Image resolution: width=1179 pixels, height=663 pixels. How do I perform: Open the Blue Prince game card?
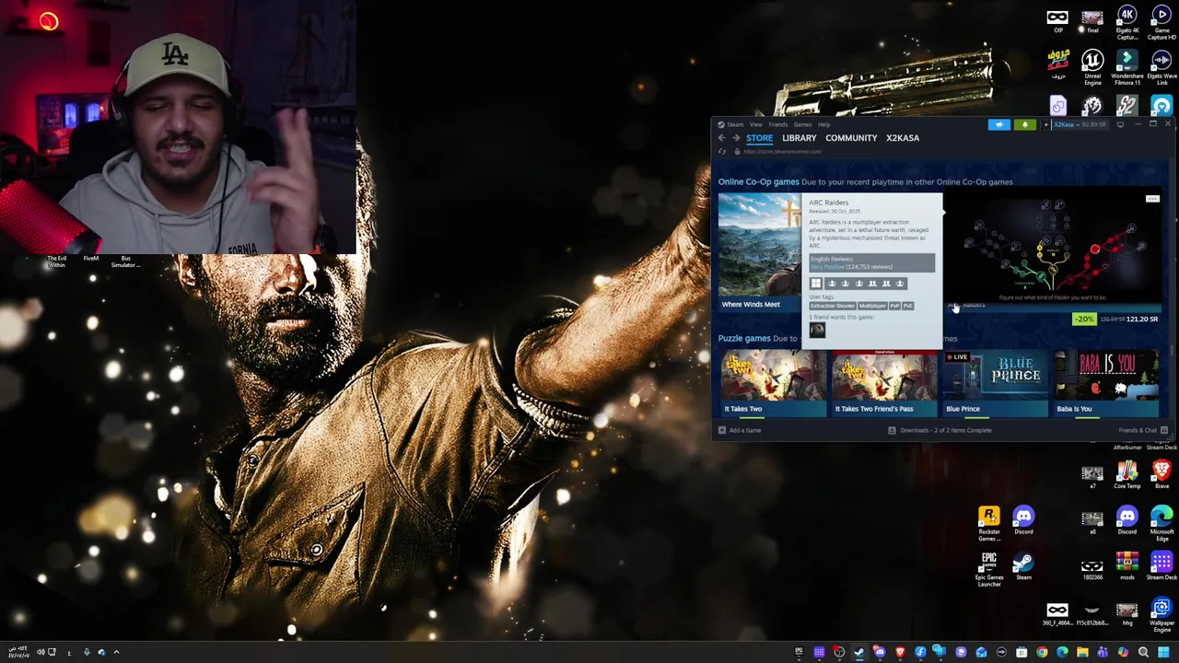995,383
